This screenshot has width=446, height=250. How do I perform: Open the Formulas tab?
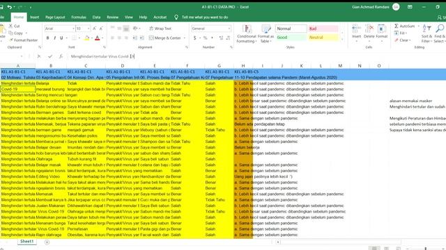point(79,17)
